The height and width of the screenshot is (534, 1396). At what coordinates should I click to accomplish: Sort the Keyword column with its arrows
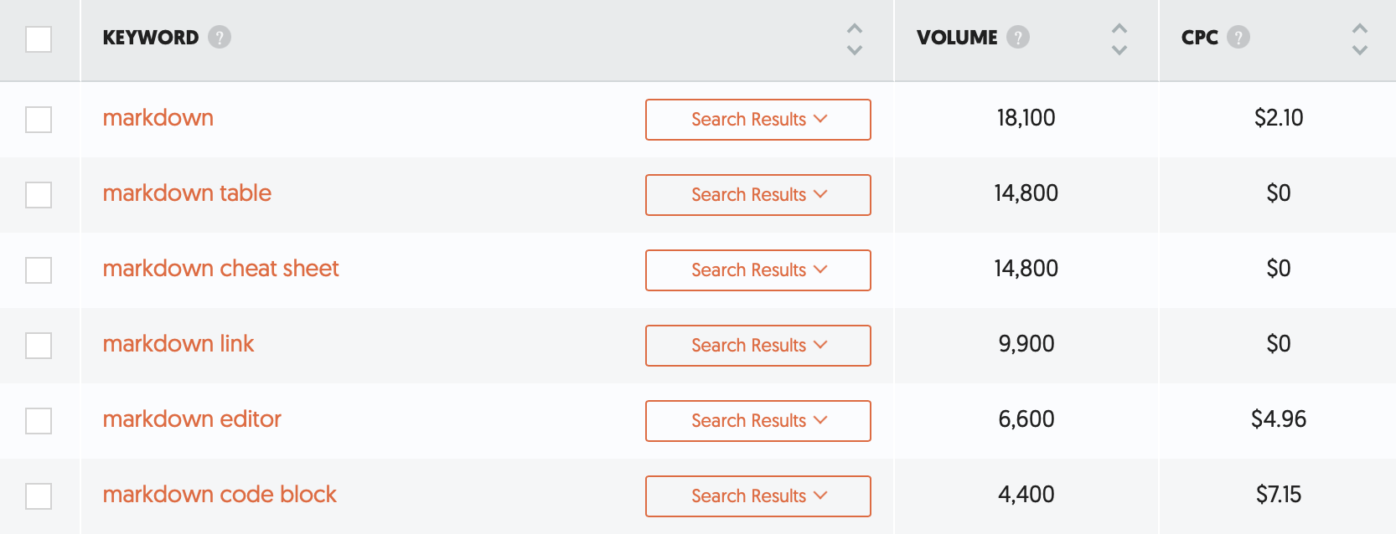[x=855, y=39]
